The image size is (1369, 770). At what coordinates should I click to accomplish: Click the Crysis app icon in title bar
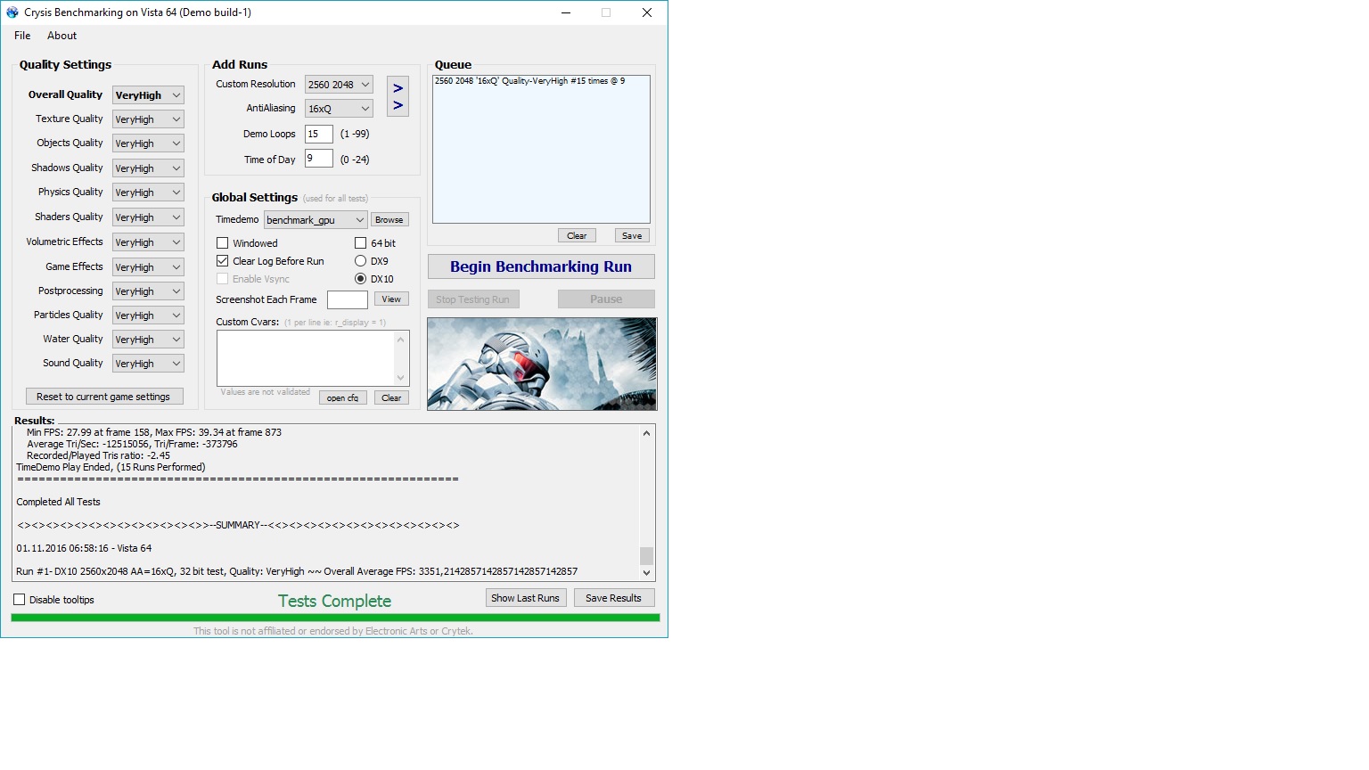[x=12, y=12]
